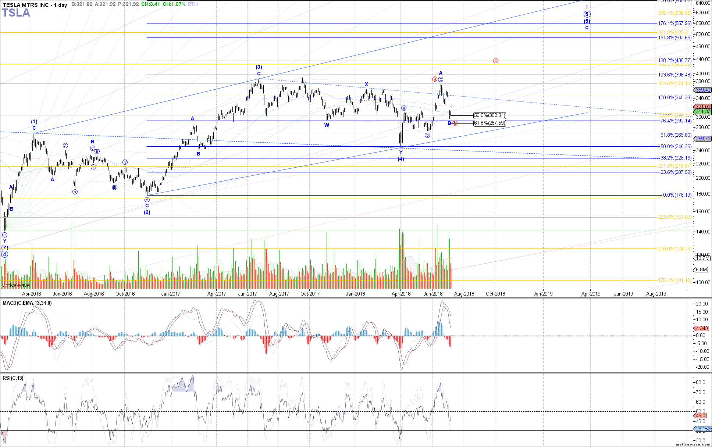Select the 61.8%(287.59) retracement box
Image resolution: width=712 pixels, height=447 pixels.
tap(489, 123)
